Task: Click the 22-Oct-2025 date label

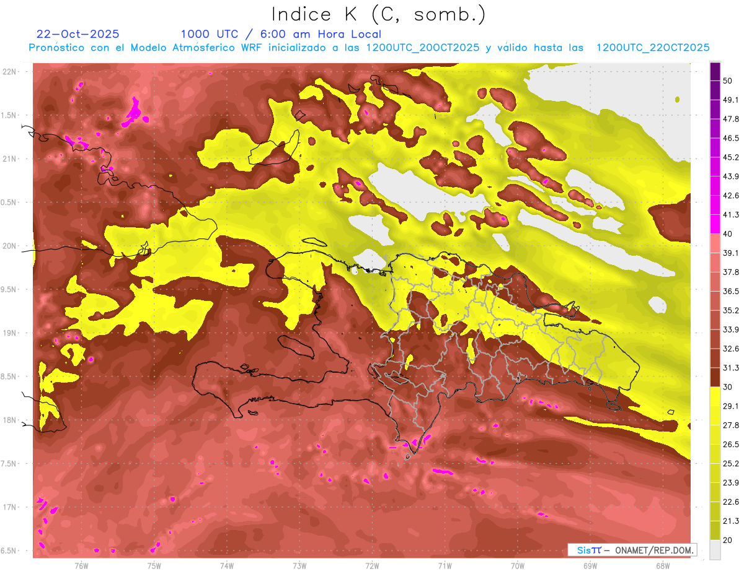Action: pos(78,34)
